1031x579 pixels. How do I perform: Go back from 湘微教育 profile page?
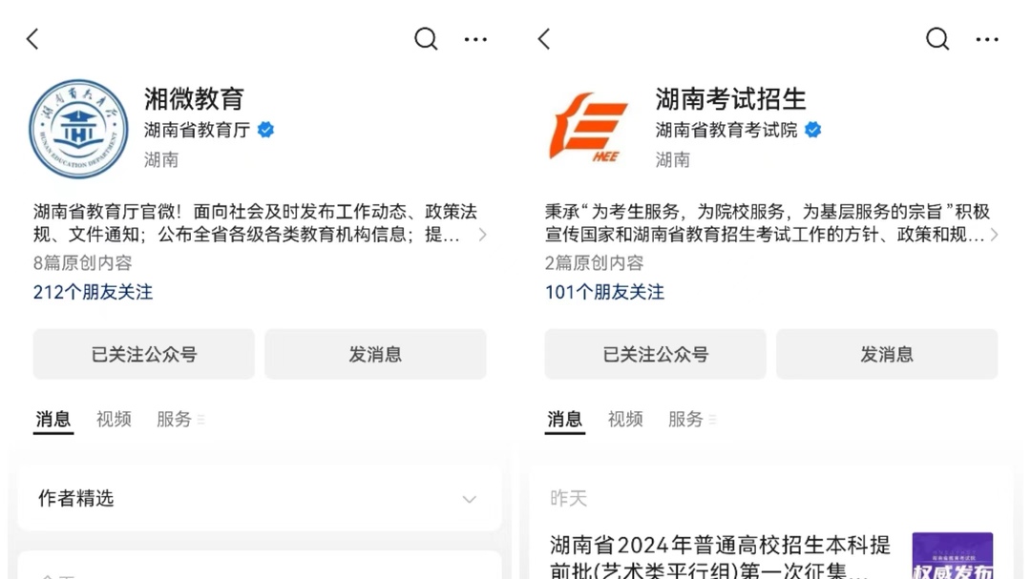[x=32, y=39]
